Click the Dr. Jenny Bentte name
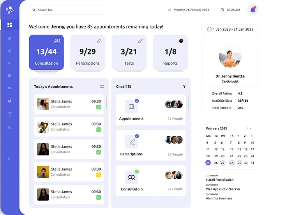Viewport: 293px width, 215px height. tap(230, 76)
